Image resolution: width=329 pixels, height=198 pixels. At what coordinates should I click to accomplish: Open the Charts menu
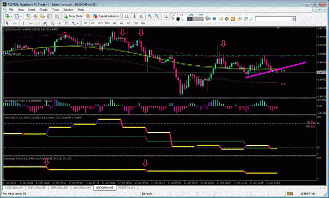[x=44, y=9]
